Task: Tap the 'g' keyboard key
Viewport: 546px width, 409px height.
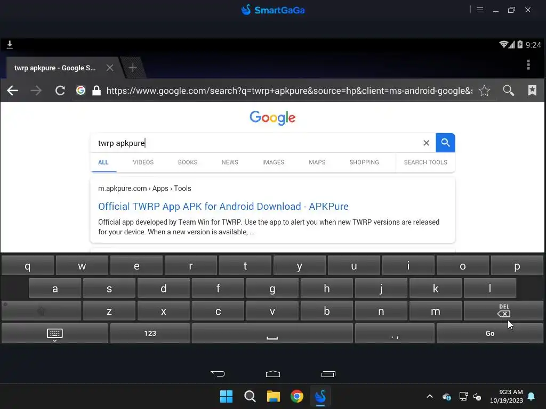Action: pos(272,288)
